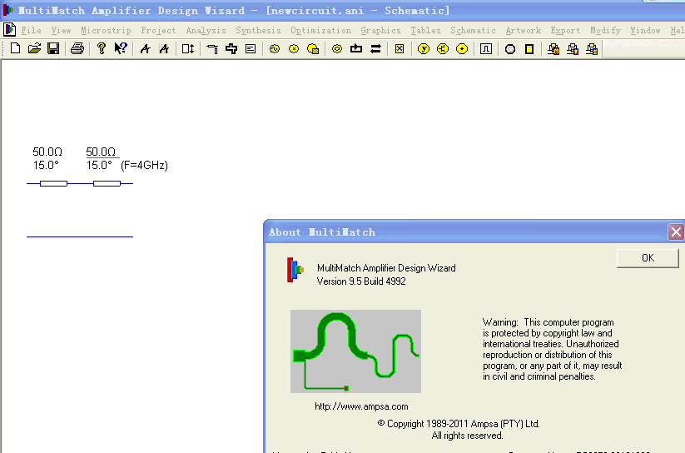Open the Optimization menu

click(320, 30)
